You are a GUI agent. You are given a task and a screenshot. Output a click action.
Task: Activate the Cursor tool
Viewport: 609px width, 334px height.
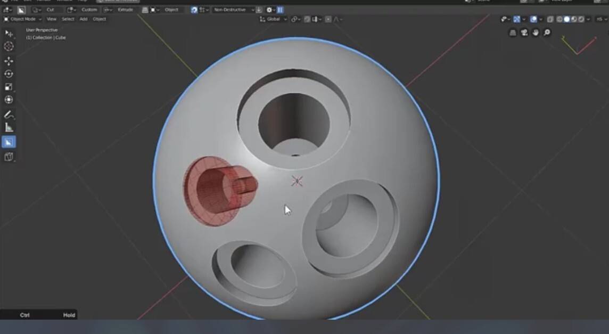click(8, 47)
